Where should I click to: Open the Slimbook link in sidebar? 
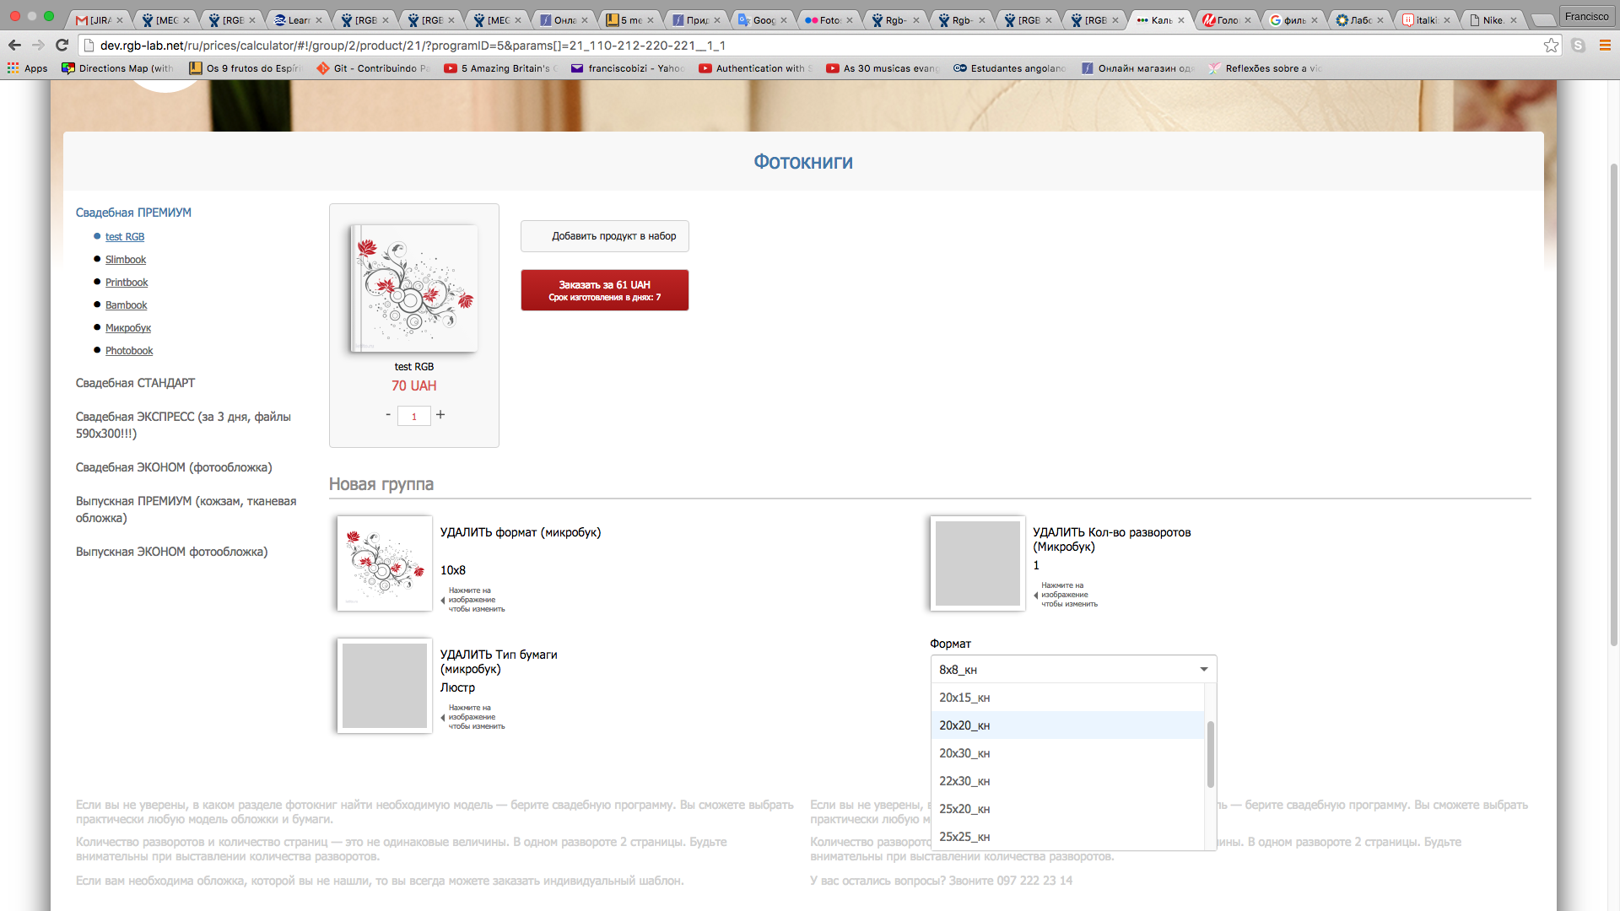[126, 260]
